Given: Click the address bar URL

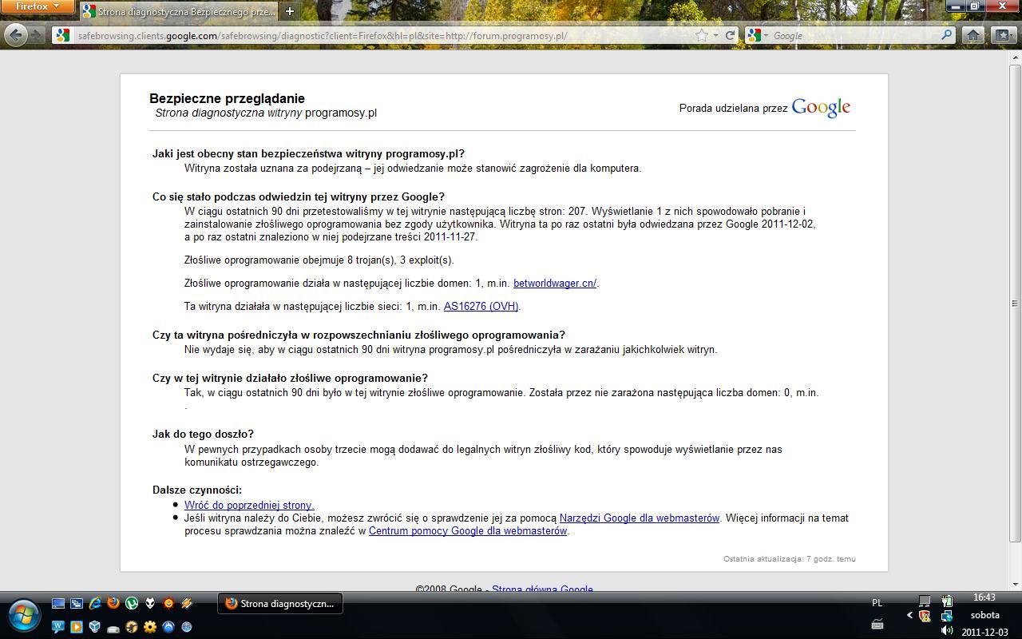Looking at the screenshot, I should tap(322, 35).
